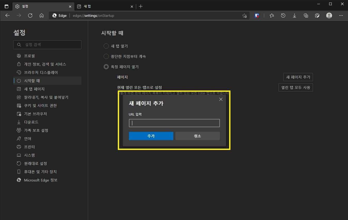This screenshot has height=220, width=348.
Task: Open the favorites list
Action: coord(272,16)
